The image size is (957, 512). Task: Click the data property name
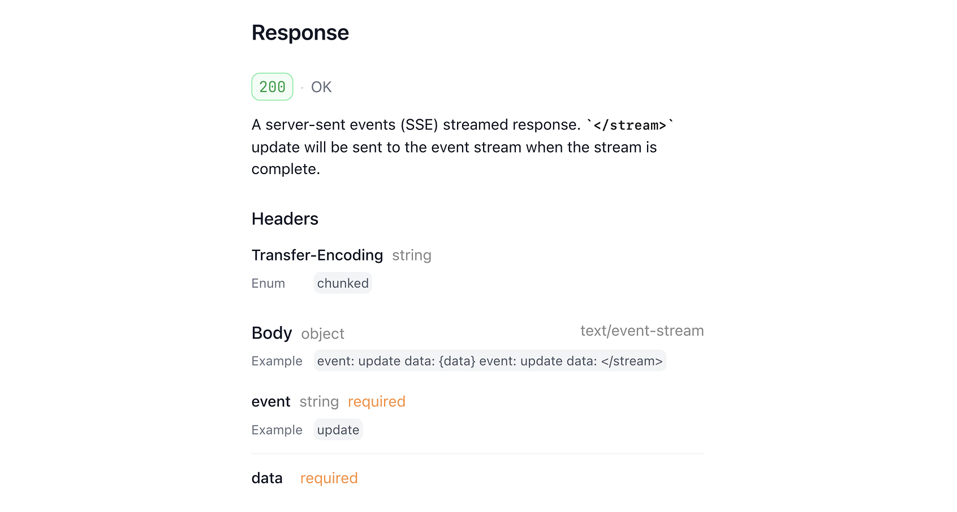pos(267,478)
